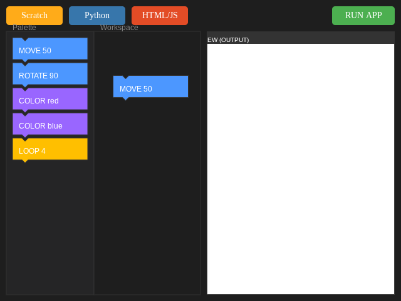
Task: Pick the ROTATE 90 palette block
Action: pyautogui.click(x=50, y=74)
